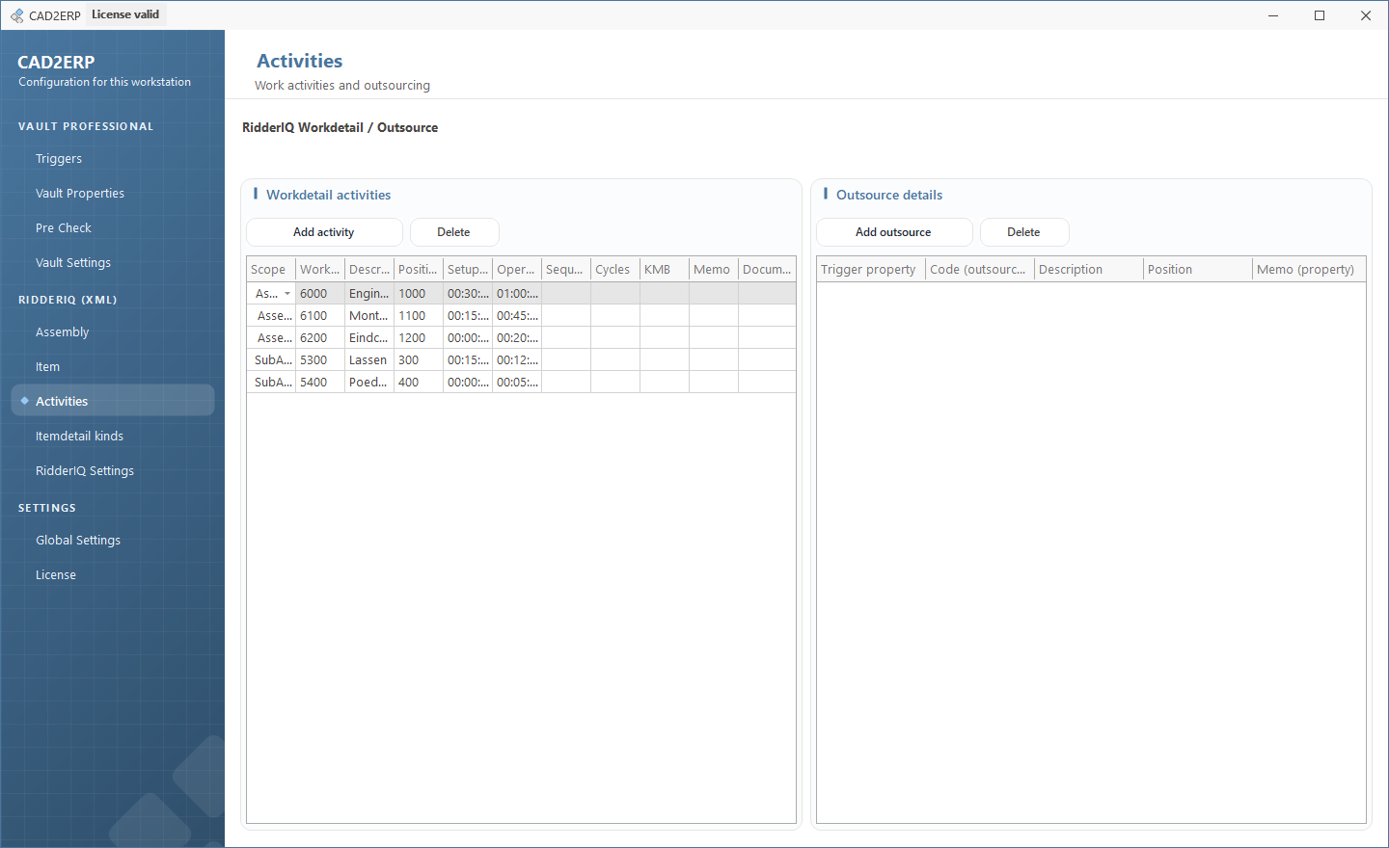Click the CAD2ERP app icon in title bar
Screen dimensions: 1389x848
tap(16, 15)
